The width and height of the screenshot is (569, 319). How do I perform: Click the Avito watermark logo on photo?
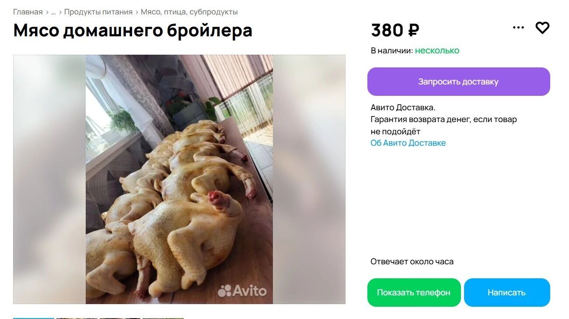click(x=242, y=291)
